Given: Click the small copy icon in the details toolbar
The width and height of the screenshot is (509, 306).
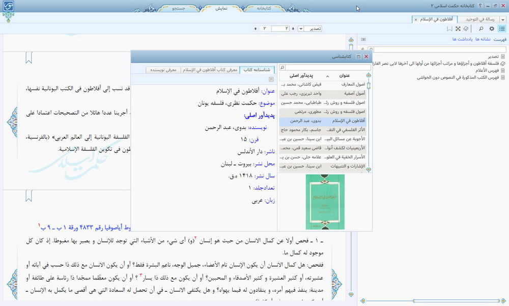Looking at the screenshot, I should [x=271, y=79].
